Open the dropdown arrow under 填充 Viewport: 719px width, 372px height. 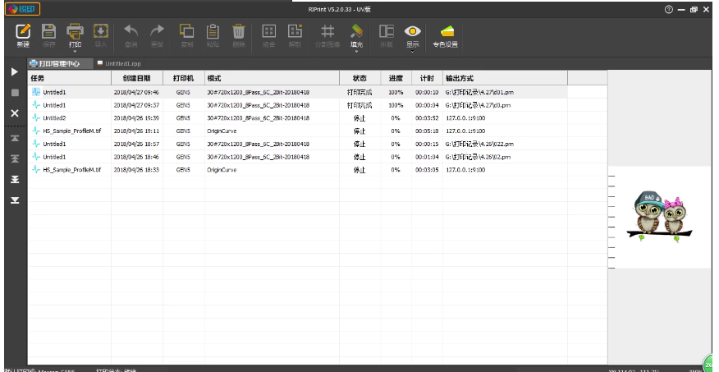tap(356, 52)
